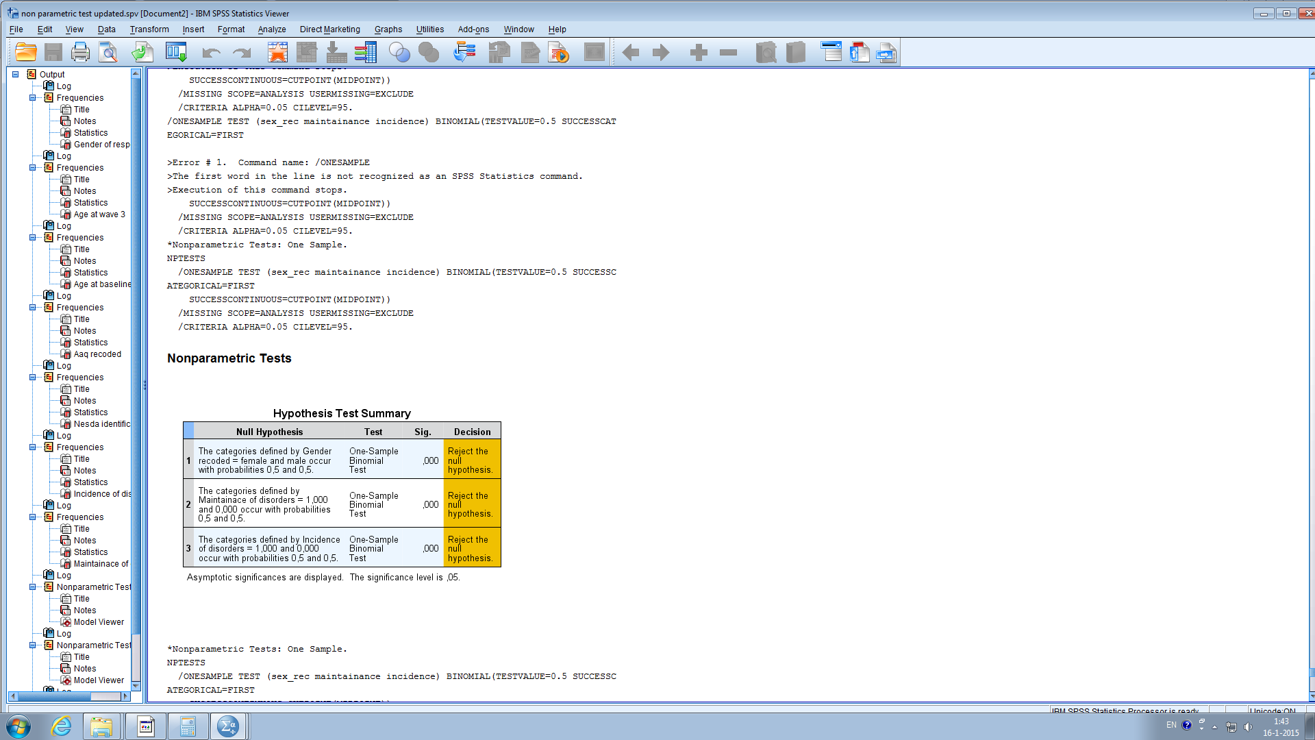Image resolution: width=1315 pixels, height=740 pixels.
Task: Collapse first Frequencies node in outline
Action: 32,98
